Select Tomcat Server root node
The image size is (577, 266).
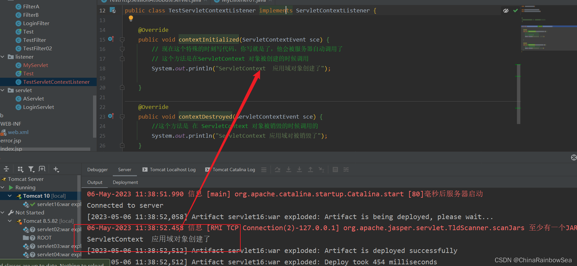[x=26, y=179]
